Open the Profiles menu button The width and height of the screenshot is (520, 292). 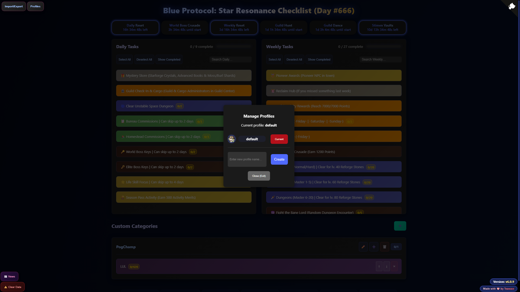click(x=35, y=6)
